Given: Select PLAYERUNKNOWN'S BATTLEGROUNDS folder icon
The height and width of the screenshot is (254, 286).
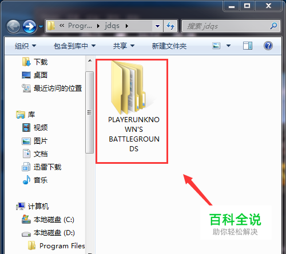Looking at the screenshot, I should (x=129, y=87).
